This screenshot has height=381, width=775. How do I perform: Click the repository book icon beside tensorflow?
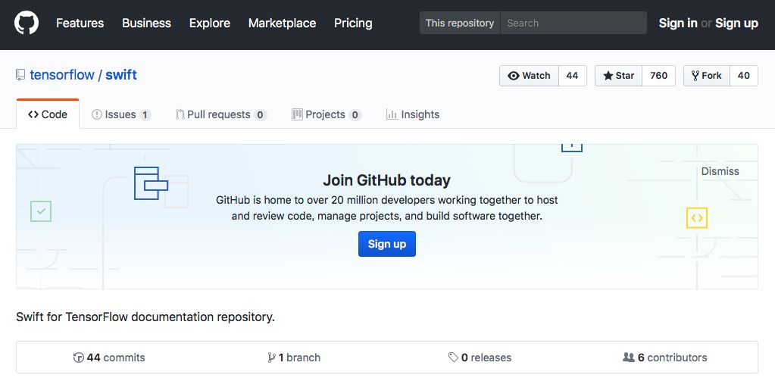coord(20,75)
